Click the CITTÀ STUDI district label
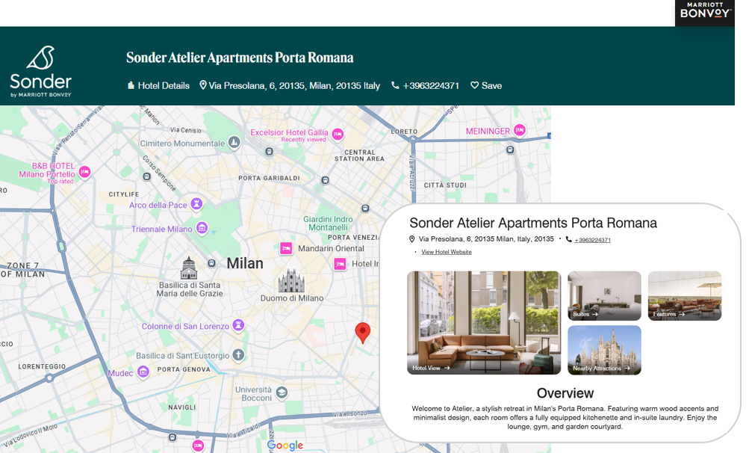This screenshot has height=453, width=749. pyautogui.click(x=445, y=185)
